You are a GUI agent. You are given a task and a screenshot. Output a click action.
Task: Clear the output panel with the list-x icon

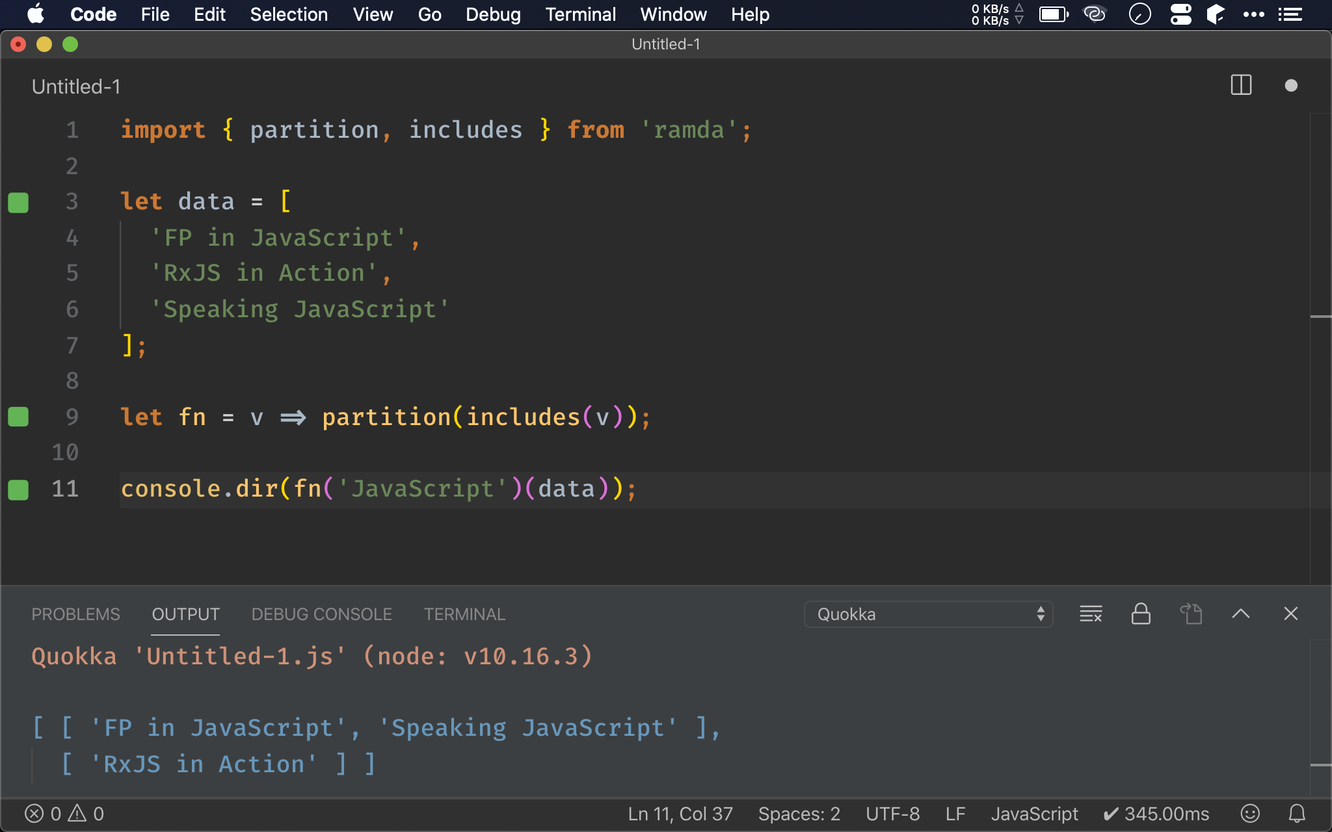1091,614
